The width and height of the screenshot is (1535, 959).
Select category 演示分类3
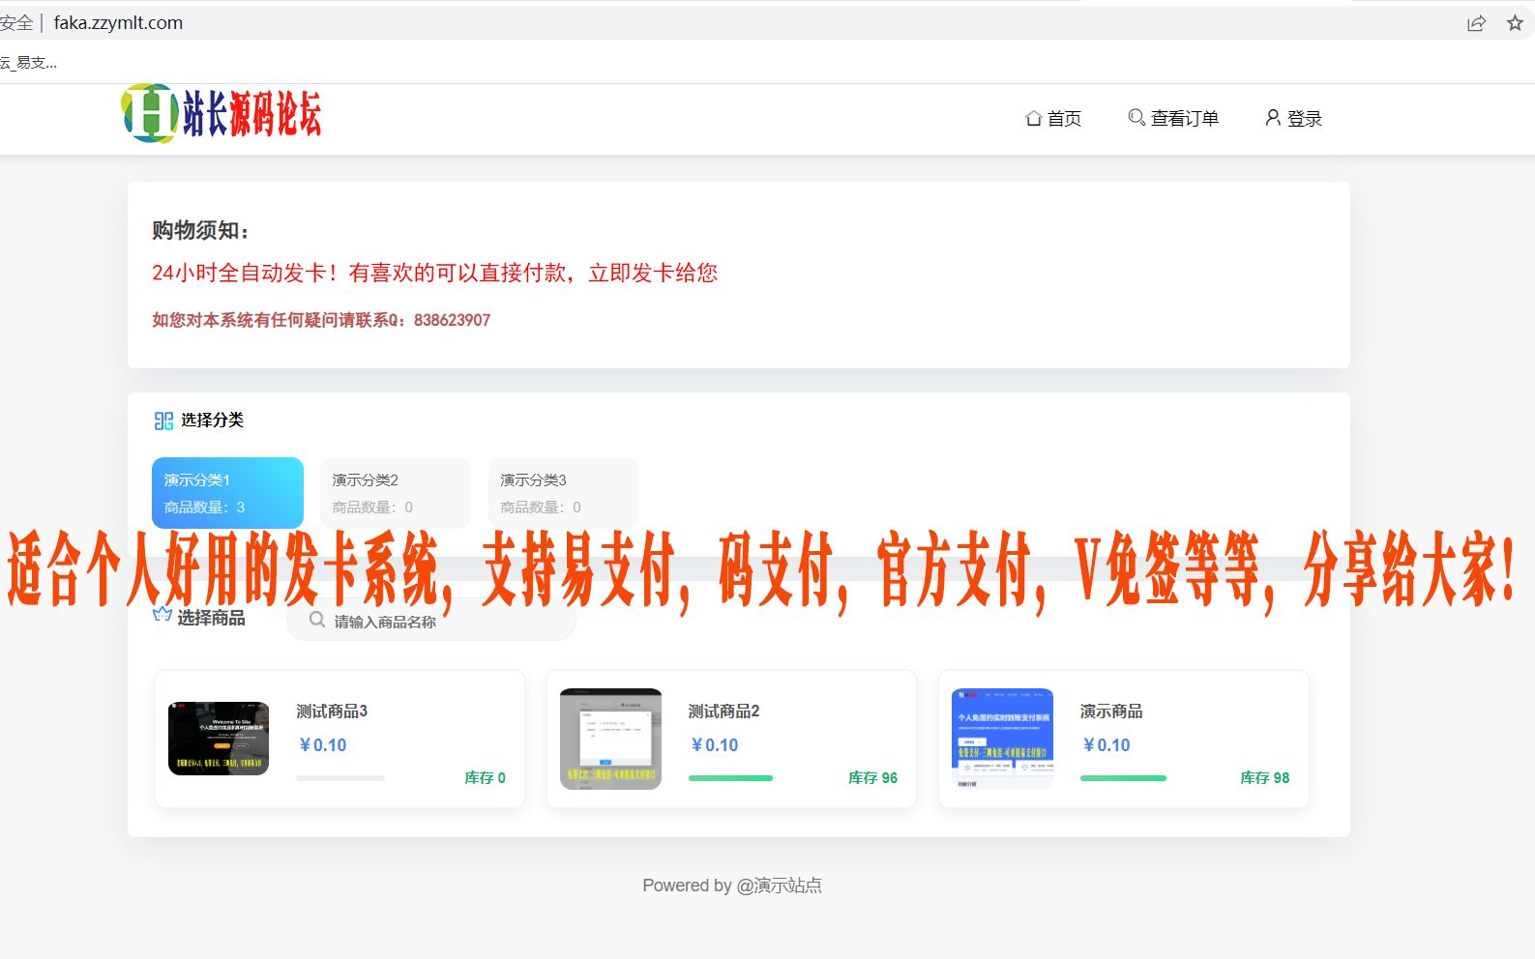(x=564, y=493)
